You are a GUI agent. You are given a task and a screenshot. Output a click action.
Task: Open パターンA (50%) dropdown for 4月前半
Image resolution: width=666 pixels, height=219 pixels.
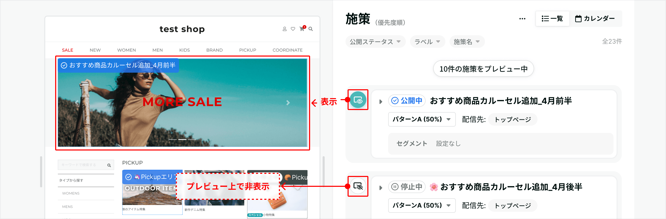tap(422, 119)
